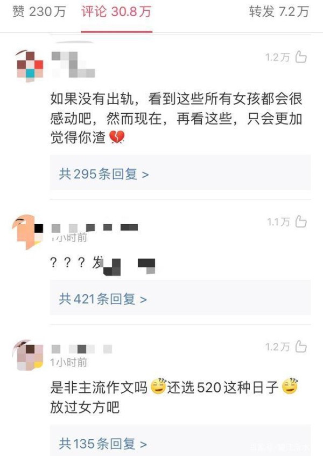Open the third commenter's avatar
This screenshot has height=456, width=323.
[x=29, y=355]
